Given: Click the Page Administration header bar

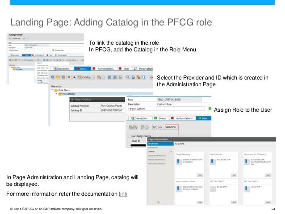Looking at the screenshot, I should point(212,139).
